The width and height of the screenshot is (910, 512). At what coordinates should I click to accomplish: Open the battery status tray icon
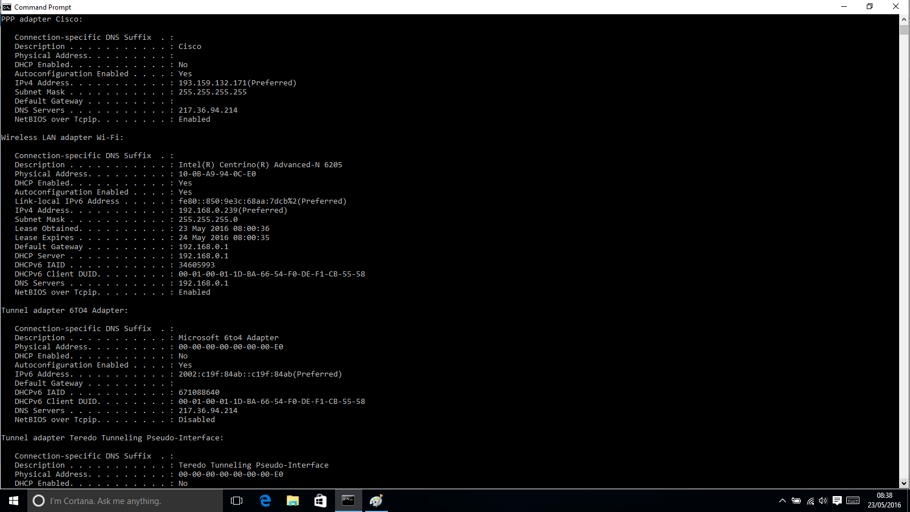[x=796, y=501]
